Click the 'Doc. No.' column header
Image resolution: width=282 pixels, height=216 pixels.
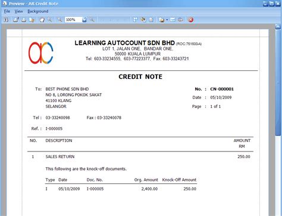95,180
